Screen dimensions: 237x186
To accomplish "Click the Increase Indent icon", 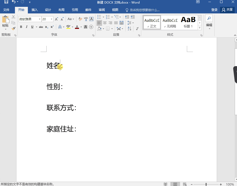I will (132, 17).
